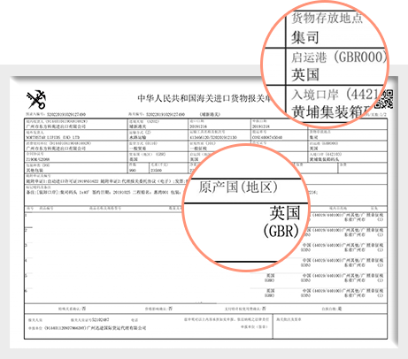Click the form title 中华人民共和国海关进口货物报关单
The height and width of the screenshot is (359, 408).
pos(204,98)
